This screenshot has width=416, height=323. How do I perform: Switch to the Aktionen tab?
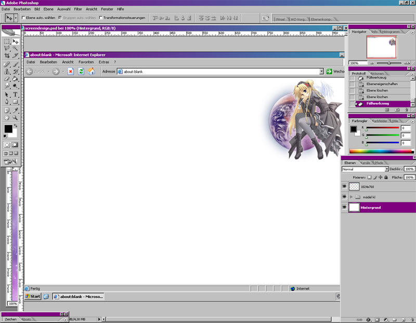tap(377, 73)
